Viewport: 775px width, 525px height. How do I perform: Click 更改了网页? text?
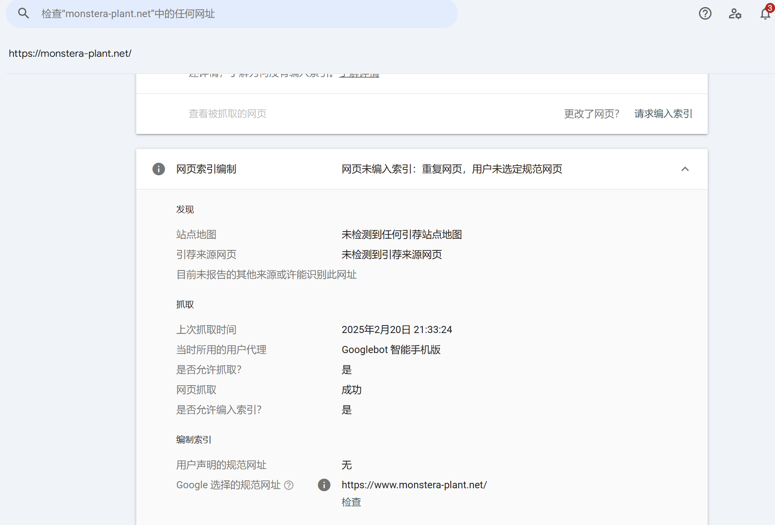(x=591, y=114)
